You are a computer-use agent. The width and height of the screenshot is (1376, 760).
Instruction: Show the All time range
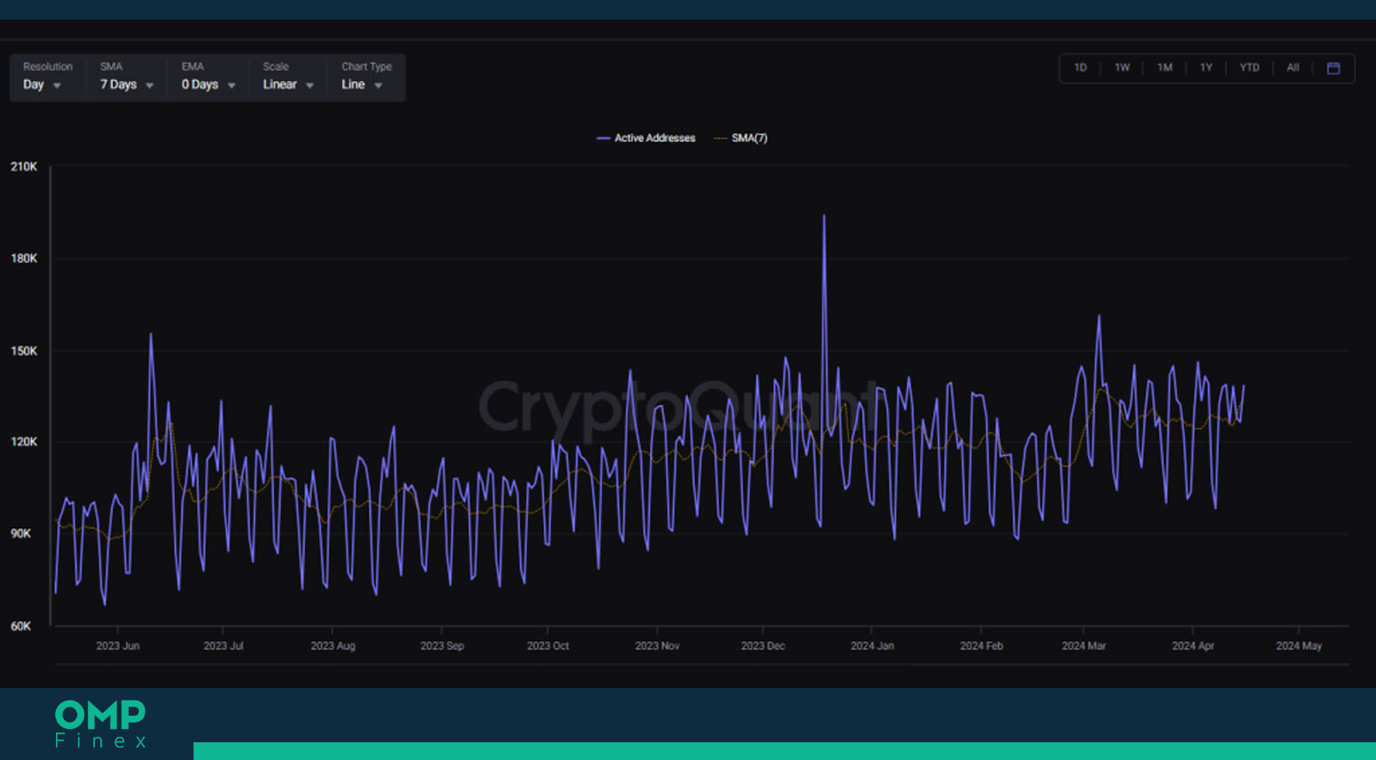click(x=1293, y=68)
